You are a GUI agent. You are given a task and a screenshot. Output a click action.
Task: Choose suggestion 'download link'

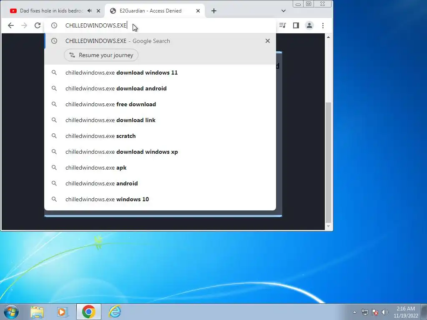click(x=160, y=120)
